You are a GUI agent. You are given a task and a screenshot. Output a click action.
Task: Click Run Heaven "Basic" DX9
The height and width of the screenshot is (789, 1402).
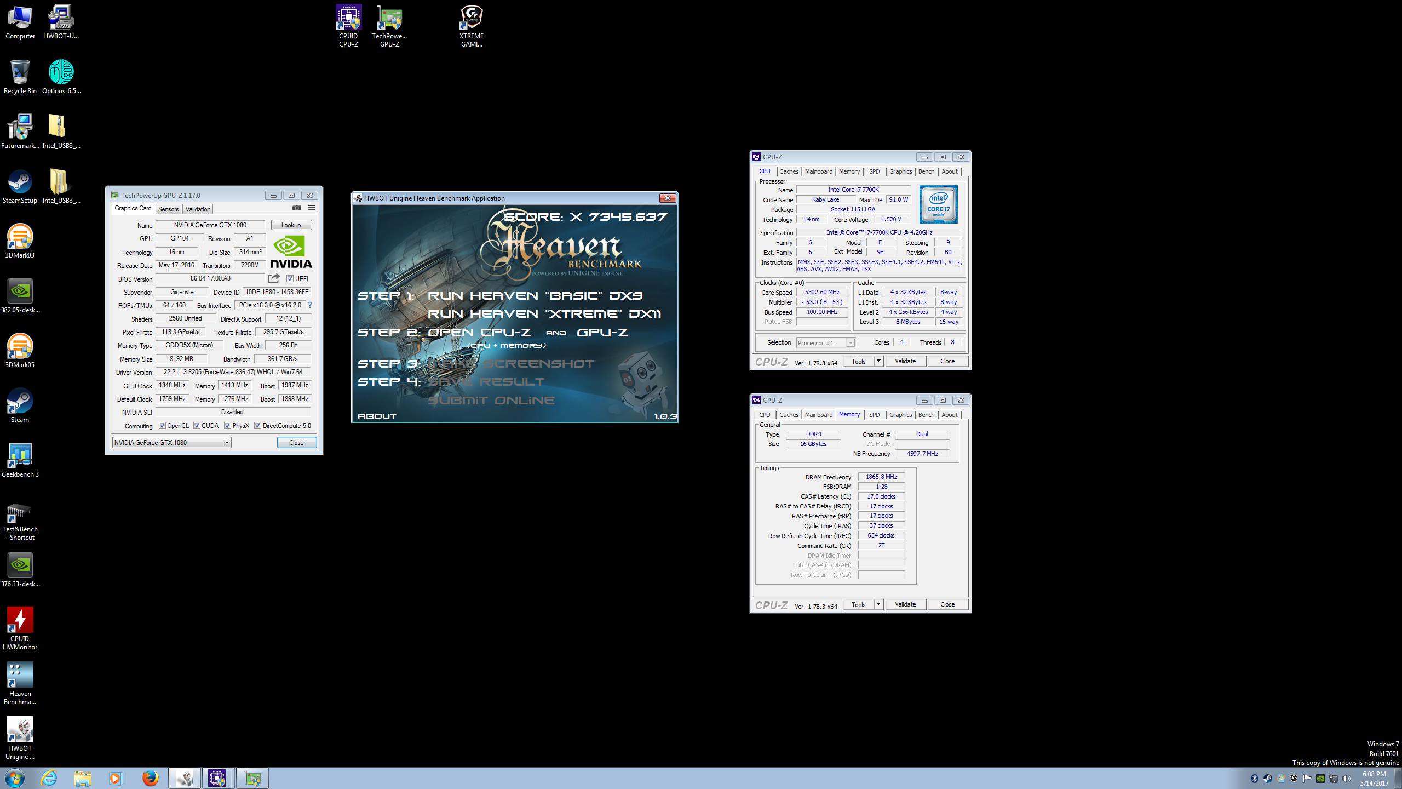(535, 296)
